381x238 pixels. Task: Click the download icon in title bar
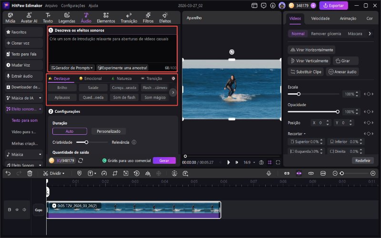point(273,5)
